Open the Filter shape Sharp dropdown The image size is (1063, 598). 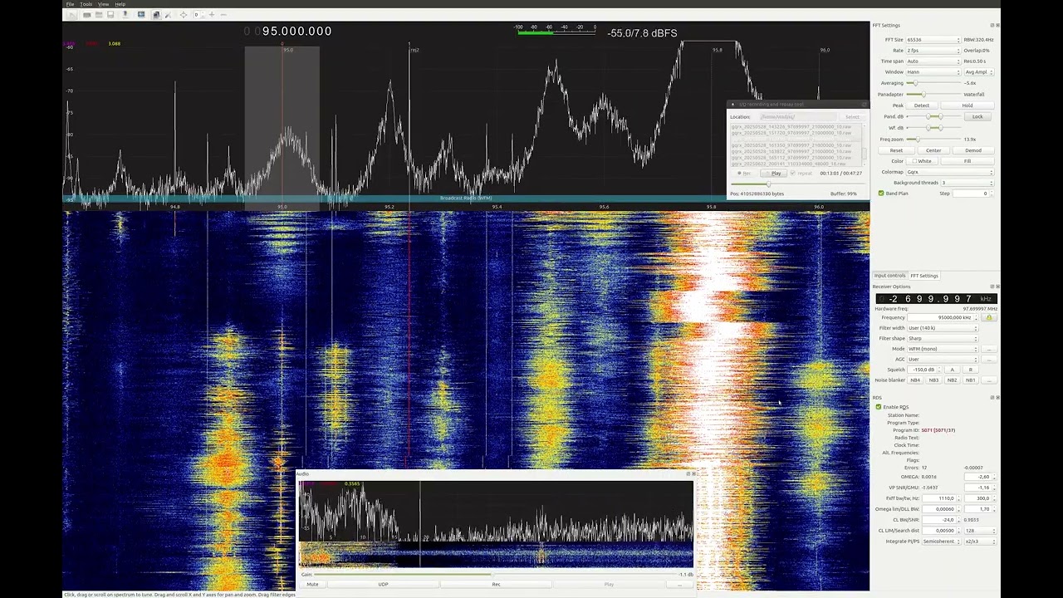tap(943, 339)
